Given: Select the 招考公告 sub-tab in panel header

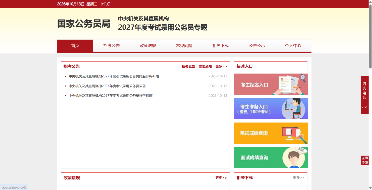Looking at the screenshot, I should (188, 67).
